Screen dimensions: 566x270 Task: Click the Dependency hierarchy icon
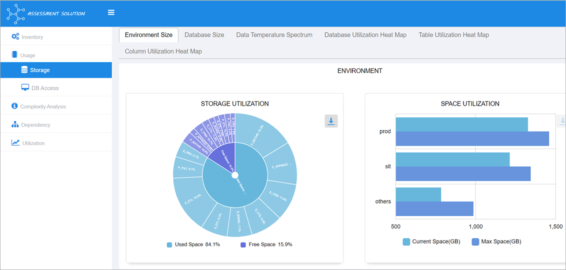tap(15, 124)
